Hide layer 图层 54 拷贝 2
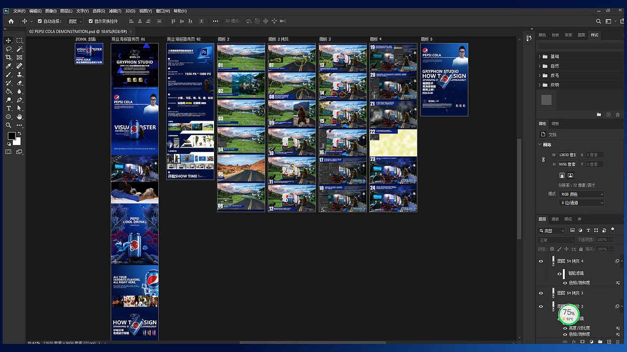Screen dimensions: 627x352 pyautogui.click(x=541, y=307)
